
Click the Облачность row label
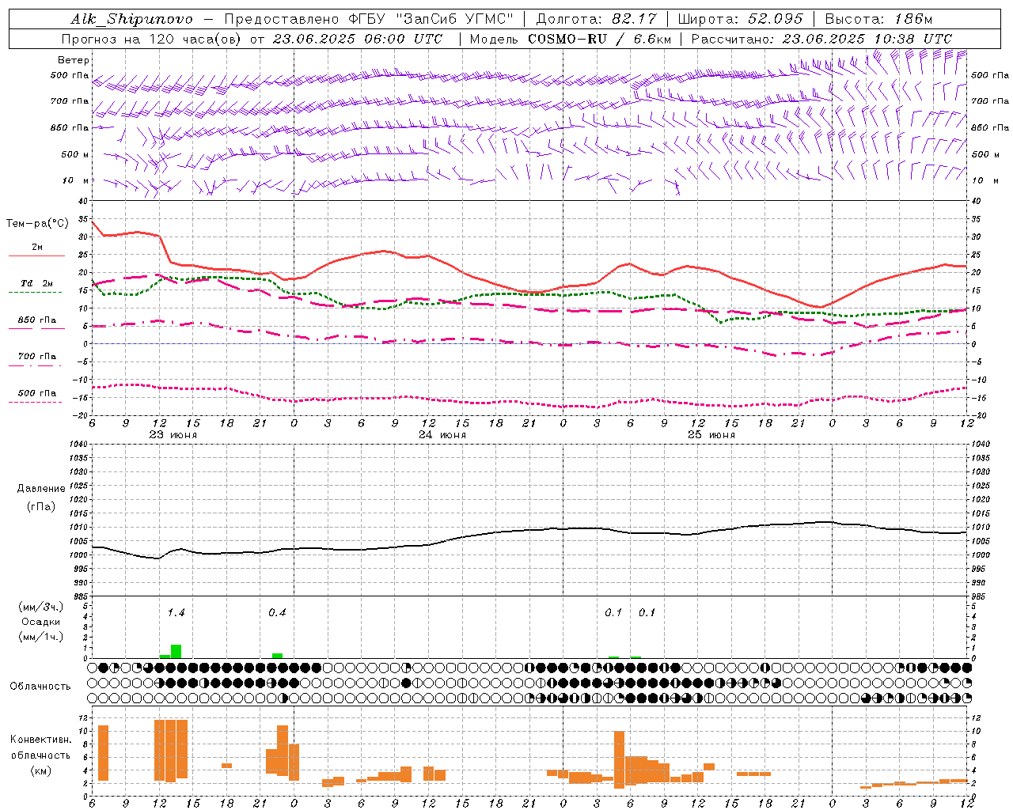pyautogui.click(x=40, y=686)
